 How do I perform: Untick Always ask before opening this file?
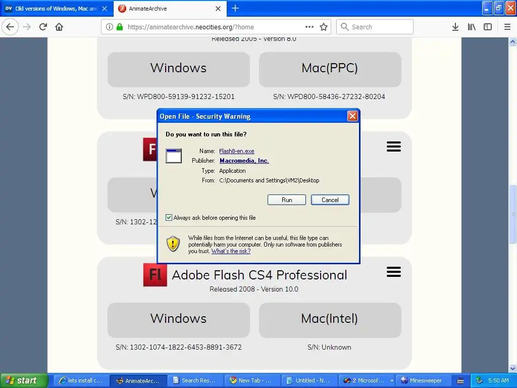(x=169, y=217)
